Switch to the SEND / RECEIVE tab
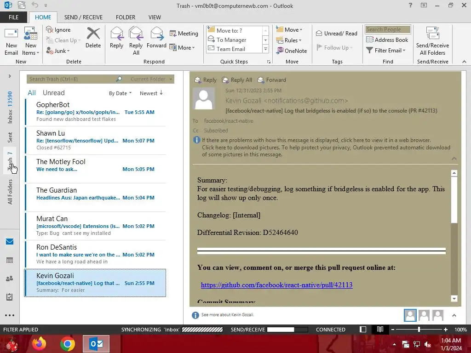 (83, 17)
